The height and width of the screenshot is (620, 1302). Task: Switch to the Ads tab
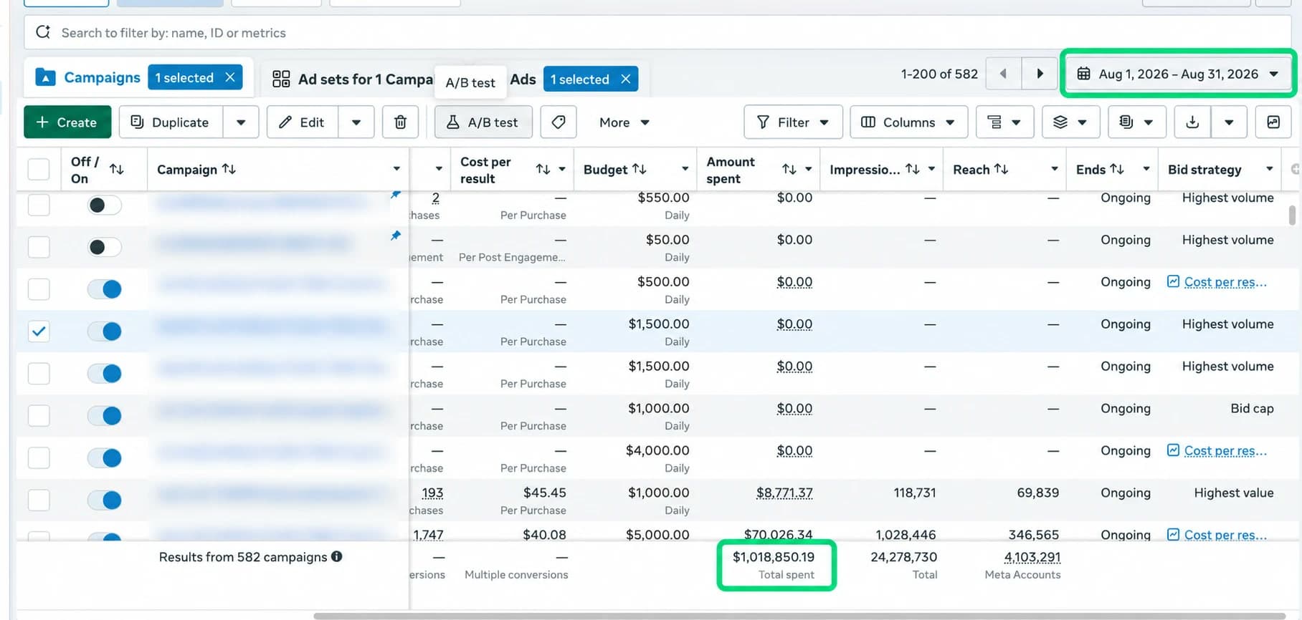(x=523, y=79)
